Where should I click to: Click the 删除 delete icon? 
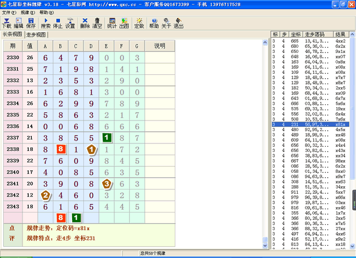(x=85, y=24)
